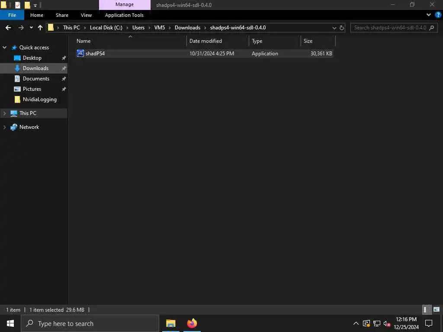Open the address bar history dropdown
Image resolution: width=443 pixels, height=332 pixels.
pyautogui.click(x=334, y=28)
